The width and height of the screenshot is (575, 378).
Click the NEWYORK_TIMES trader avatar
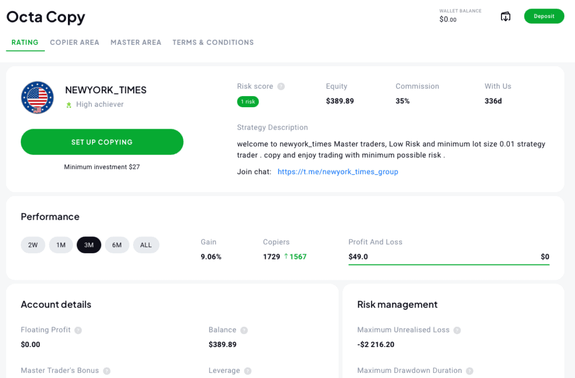coord(37,97)
